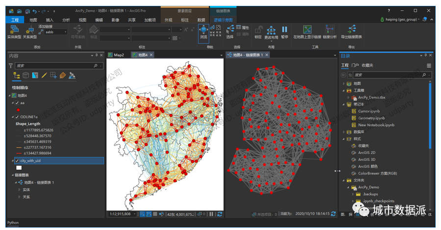This screenshot has height=230, width=441.
Task: Open the 插入 insert ribbon tab
Action: pyautogui.click(x=49, y=20)
